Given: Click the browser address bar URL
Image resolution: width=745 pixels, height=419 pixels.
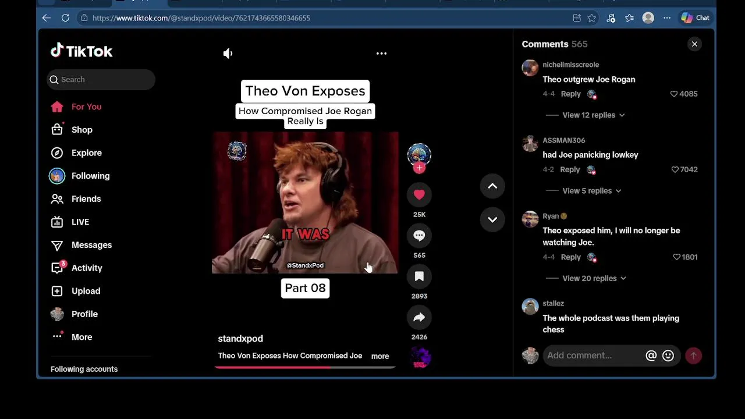Looking at the screenshot, I should (x=201, y=18).
